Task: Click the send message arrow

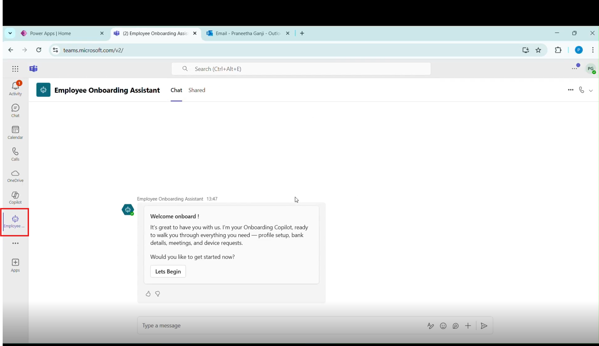Action: tap(484, 326)
